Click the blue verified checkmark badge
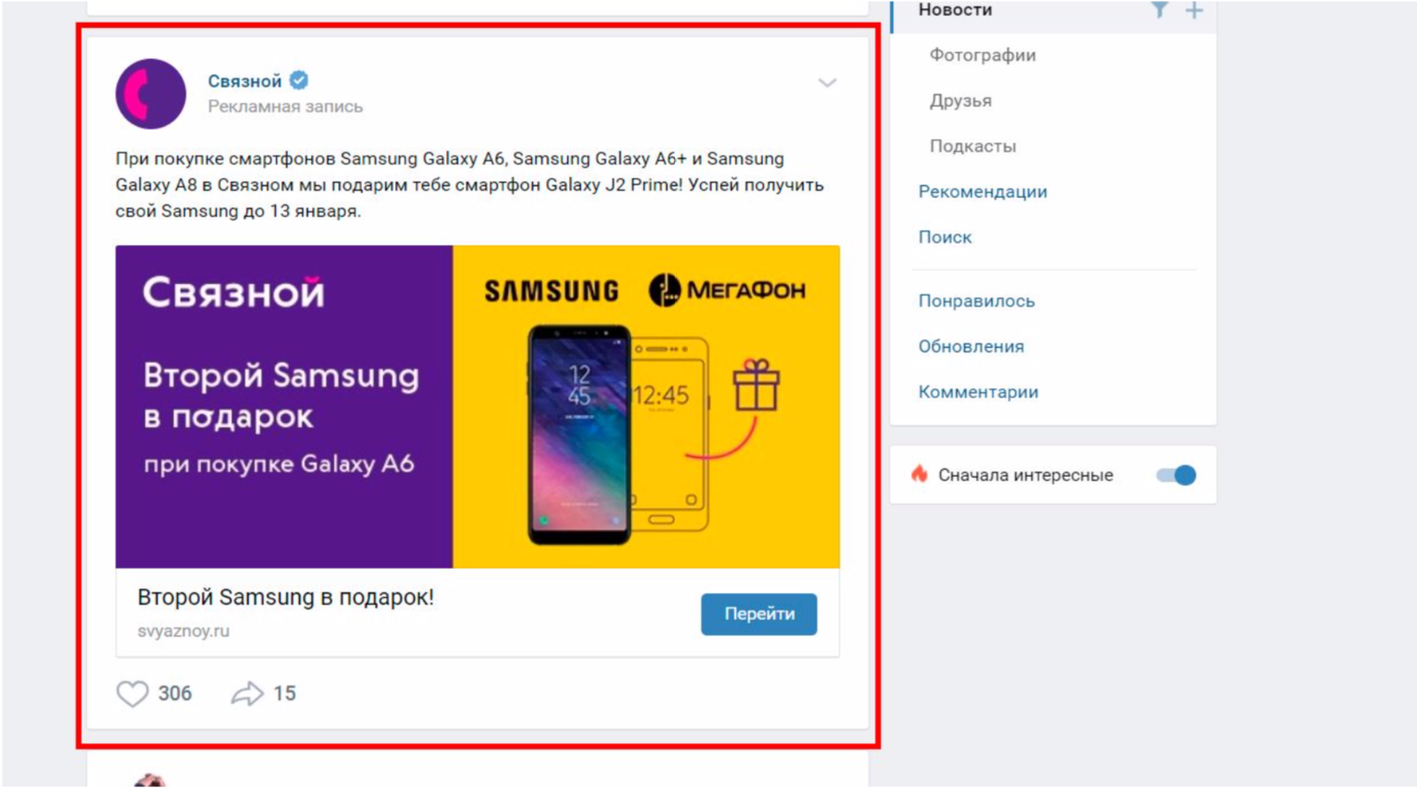1417x788 pixels. click(299, 80)
